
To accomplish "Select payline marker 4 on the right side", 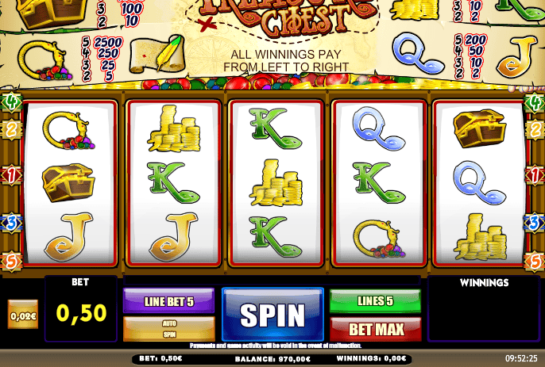I will (535, 103).
